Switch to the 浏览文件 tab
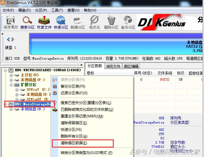 [113, 66]
